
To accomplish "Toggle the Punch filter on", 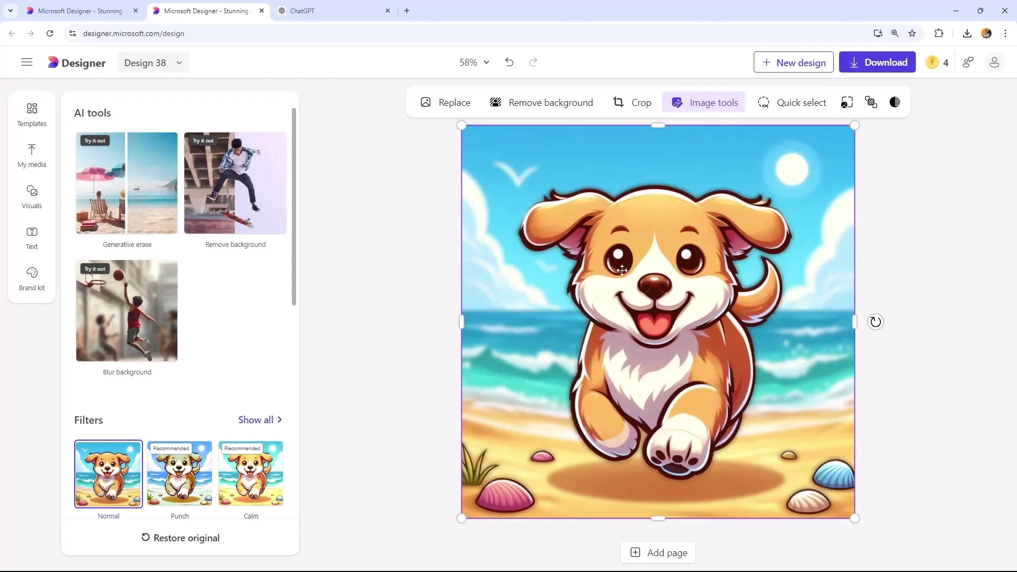I will 180,473.
